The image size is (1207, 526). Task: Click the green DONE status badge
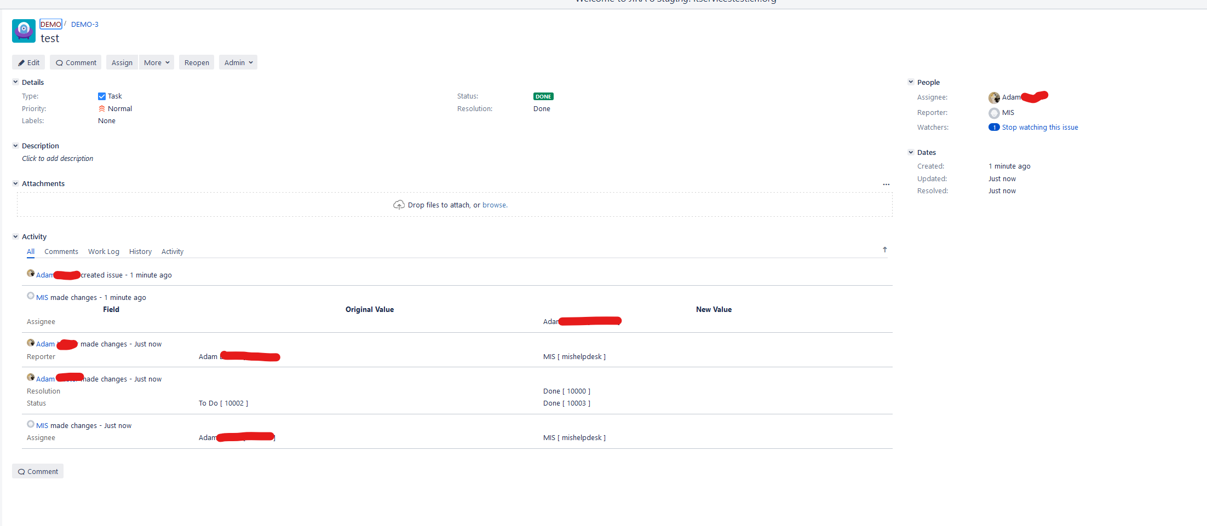click(x=543, y=96)
